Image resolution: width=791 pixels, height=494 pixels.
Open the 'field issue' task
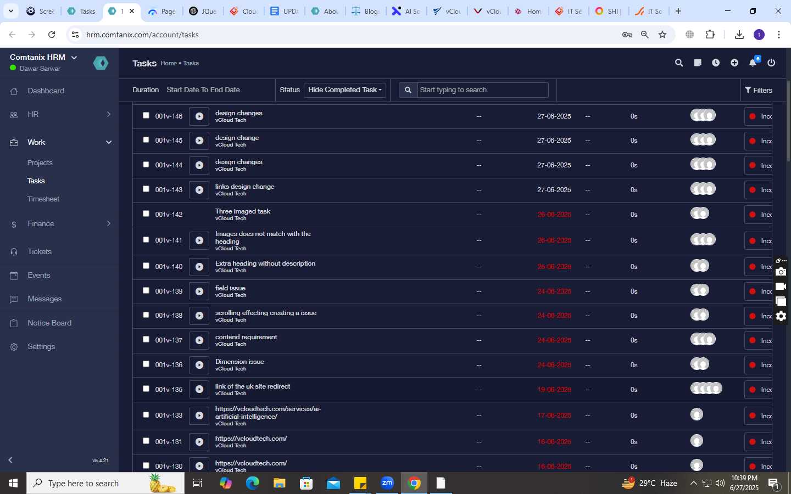230,288
